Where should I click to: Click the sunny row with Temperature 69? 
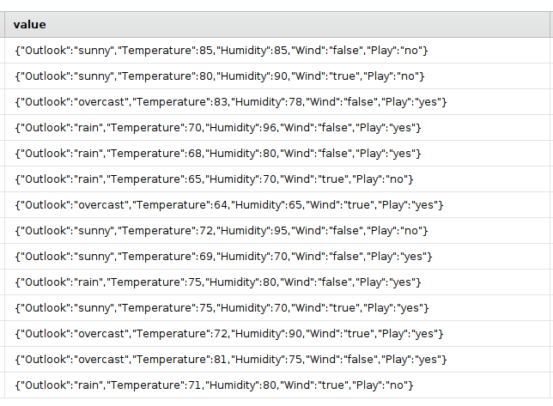(223, 257)
